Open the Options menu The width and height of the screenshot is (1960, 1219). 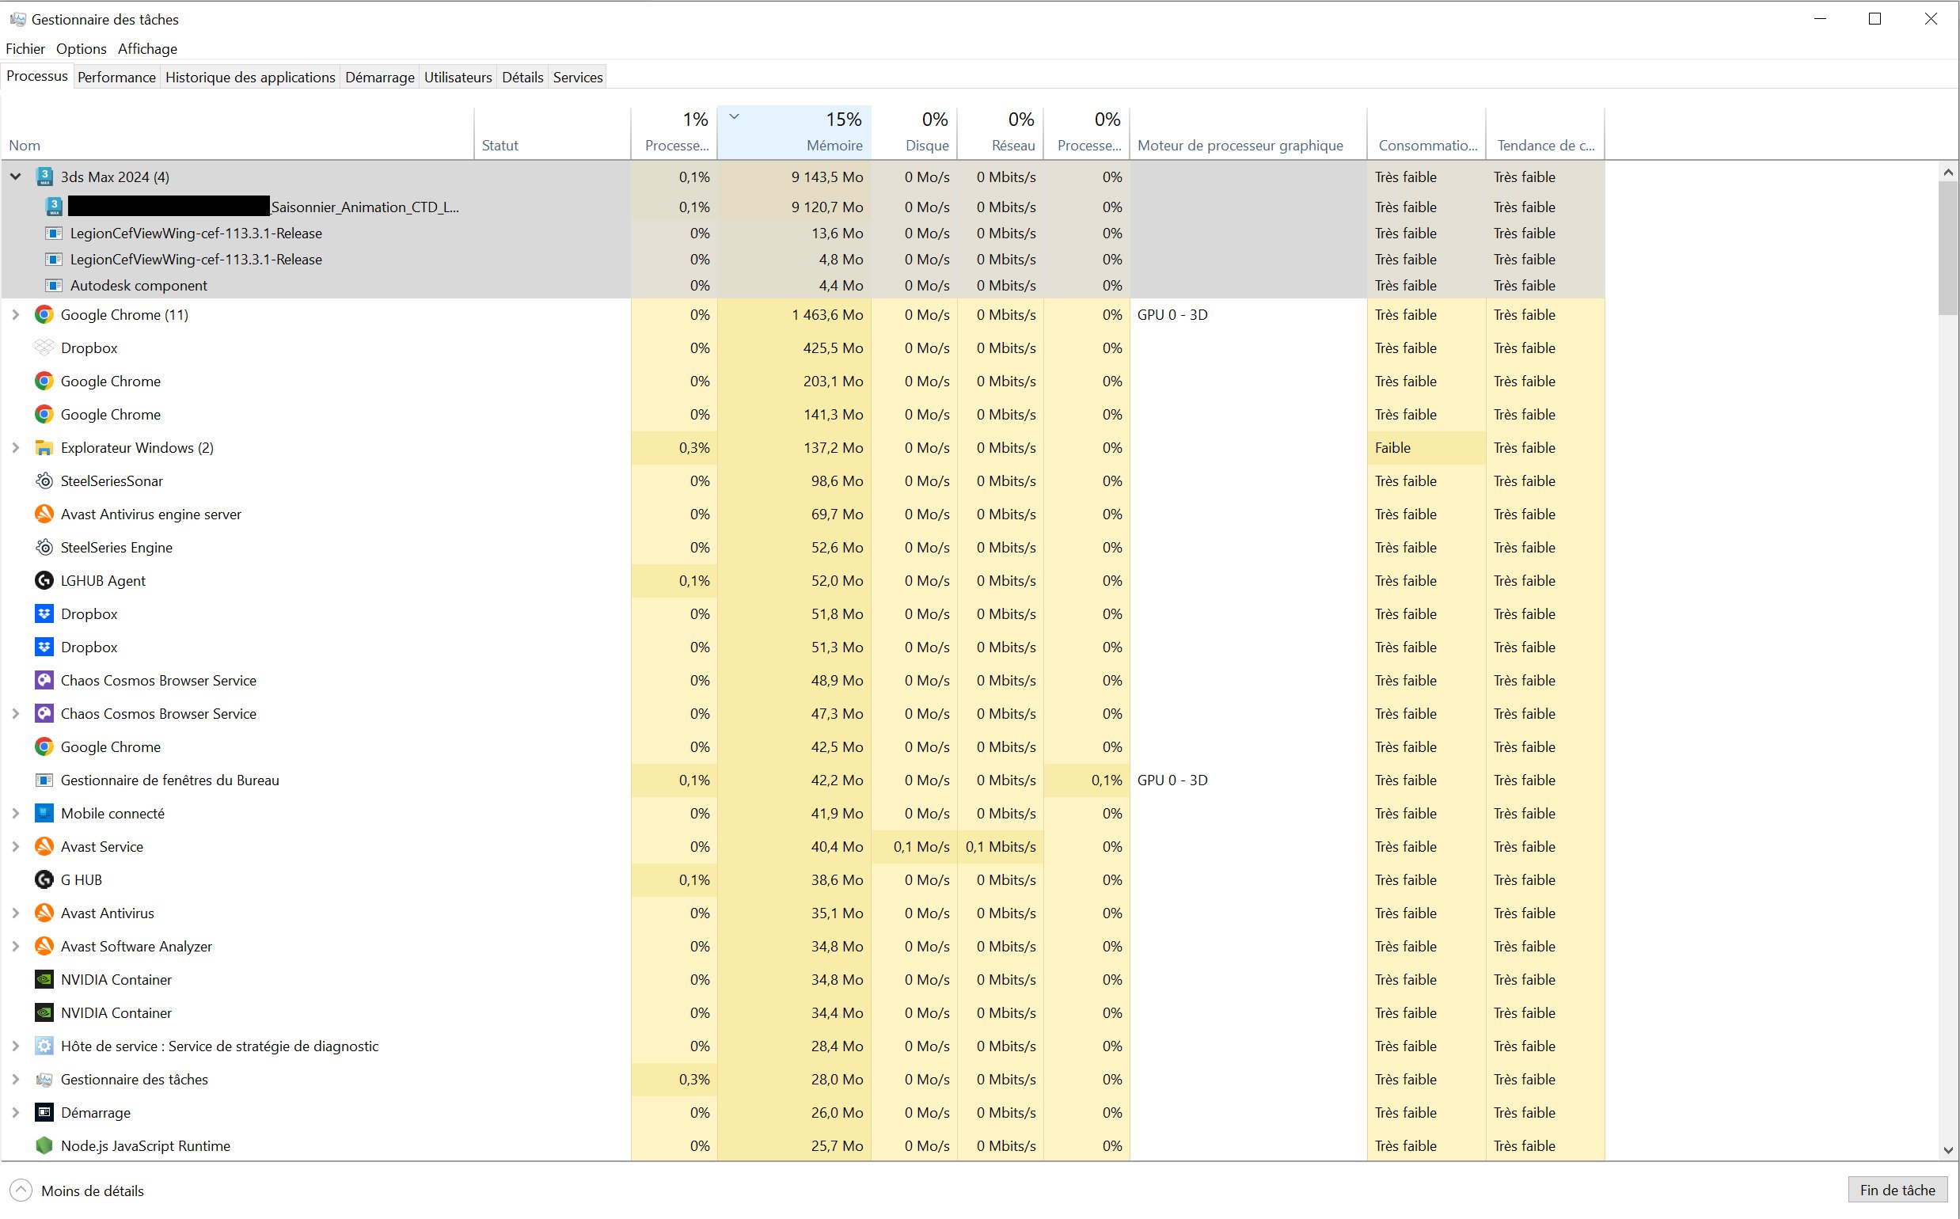82,49
